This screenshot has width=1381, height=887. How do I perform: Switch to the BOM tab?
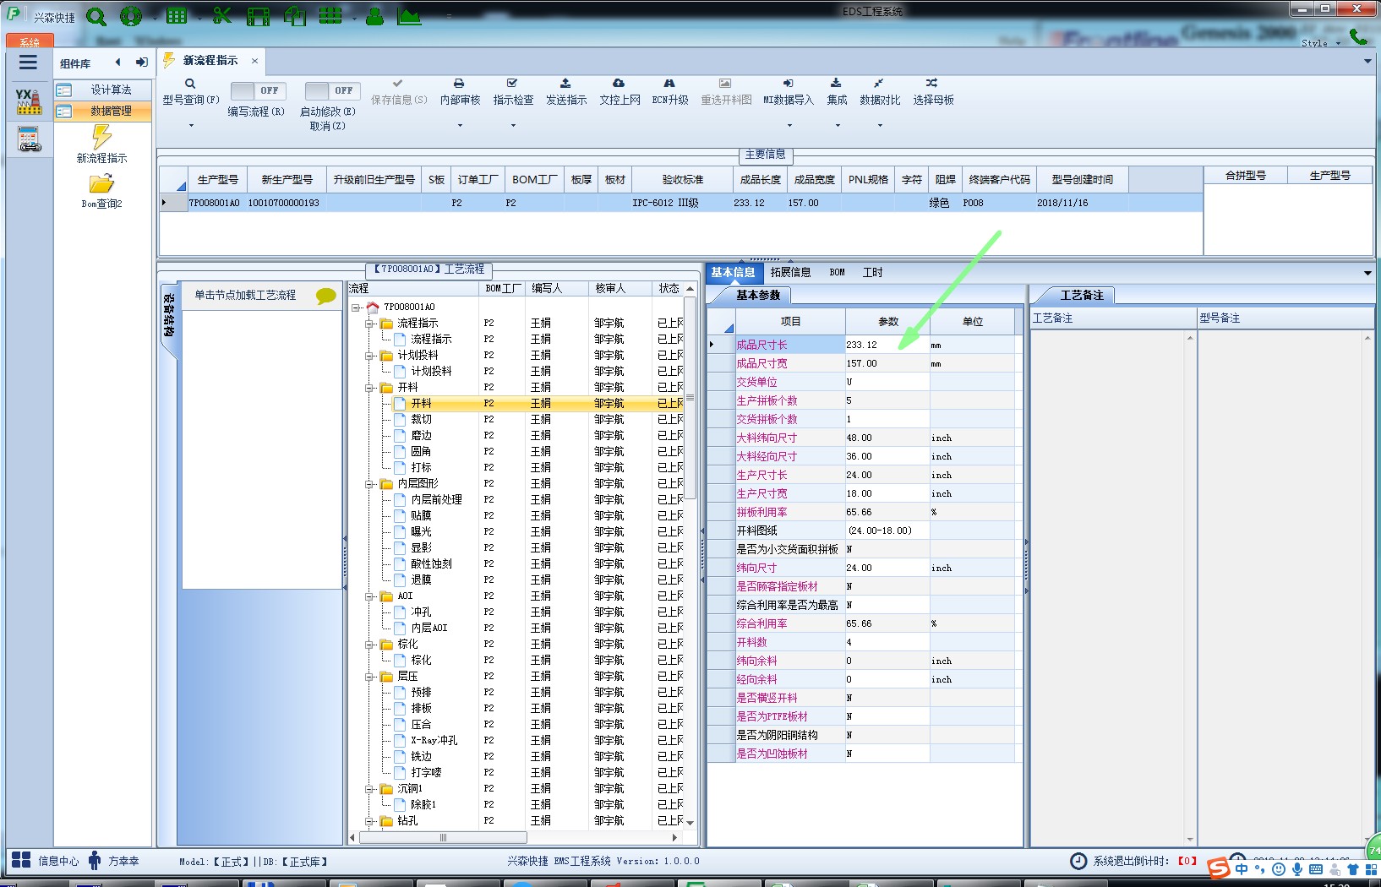click(x=837, y=272)
